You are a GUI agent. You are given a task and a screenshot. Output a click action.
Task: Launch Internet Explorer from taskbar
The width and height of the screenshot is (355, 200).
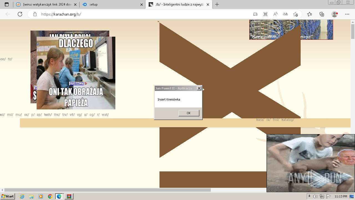pyautogui.click(x=22, y=196)
